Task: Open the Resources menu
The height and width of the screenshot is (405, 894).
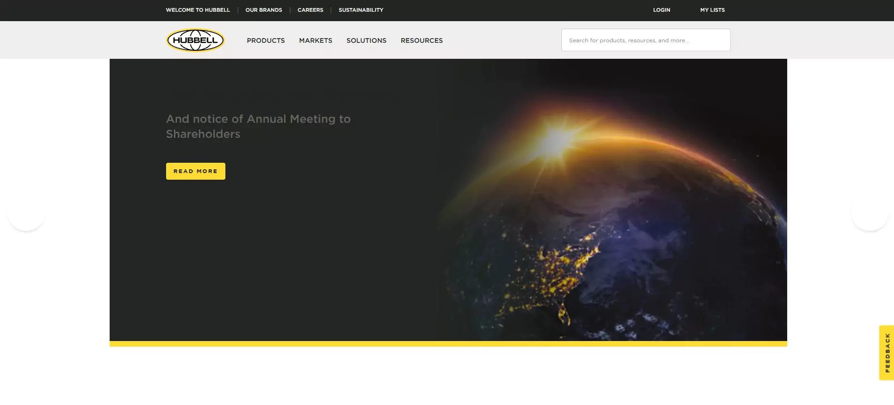Action: (422, 40)
